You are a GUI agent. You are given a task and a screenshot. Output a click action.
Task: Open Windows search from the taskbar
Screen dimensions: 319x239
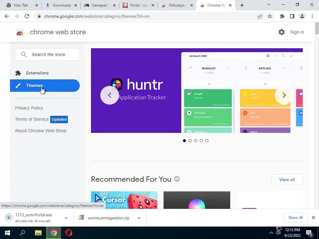point(22,233)
